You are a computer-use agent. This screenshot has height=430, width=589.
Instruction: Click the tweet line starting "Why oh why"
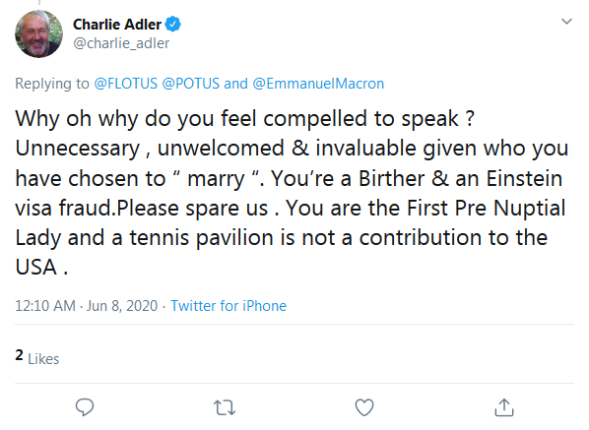pyautogui.click(x=245, y=118)
